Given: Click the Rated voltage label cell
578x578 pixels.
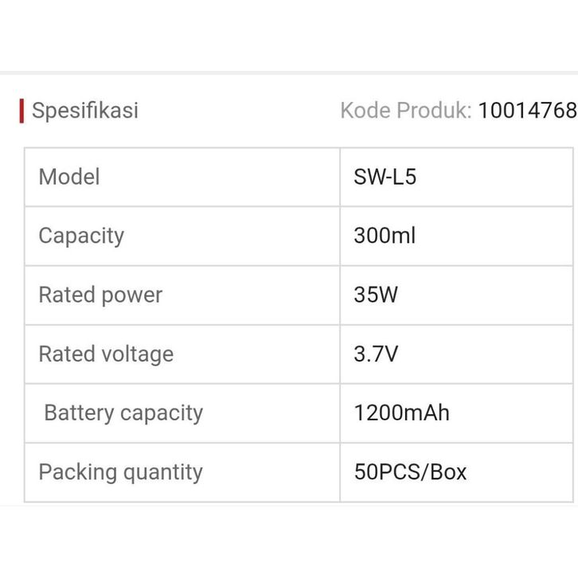Looking at the screenshot, I should coord(106,353).
